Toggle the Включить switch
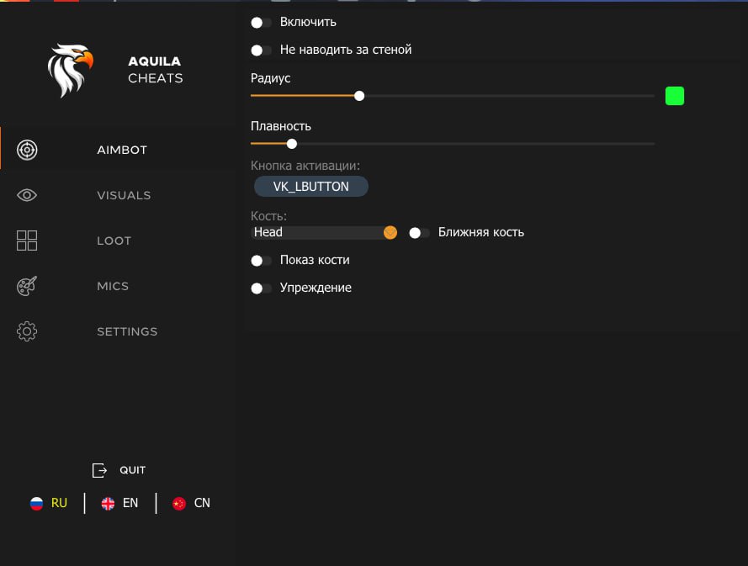748x566 pixels. coord(261,22)
